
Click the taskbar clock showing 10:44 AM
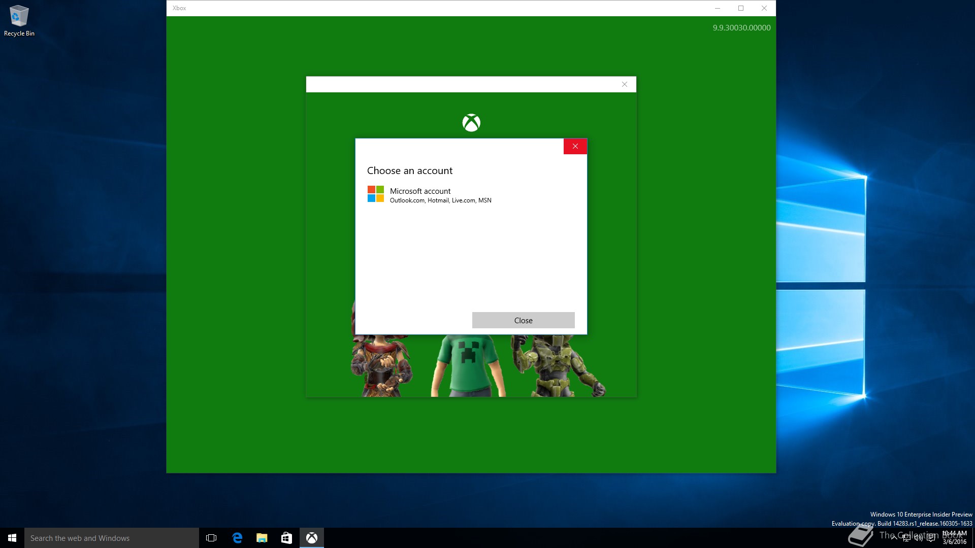pos(954,538)
